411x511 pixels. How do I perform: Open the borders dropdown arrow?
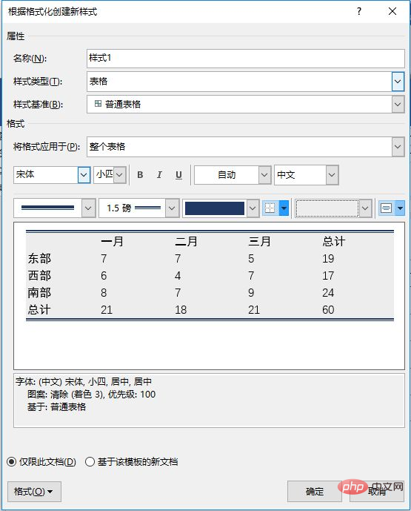tap(284, 208)
